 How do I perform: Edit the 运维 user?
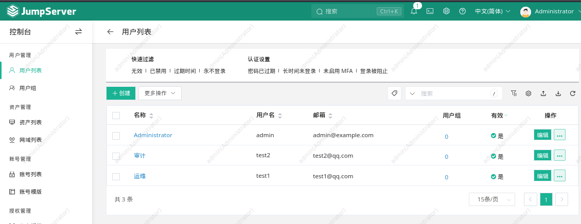(542, 175)
